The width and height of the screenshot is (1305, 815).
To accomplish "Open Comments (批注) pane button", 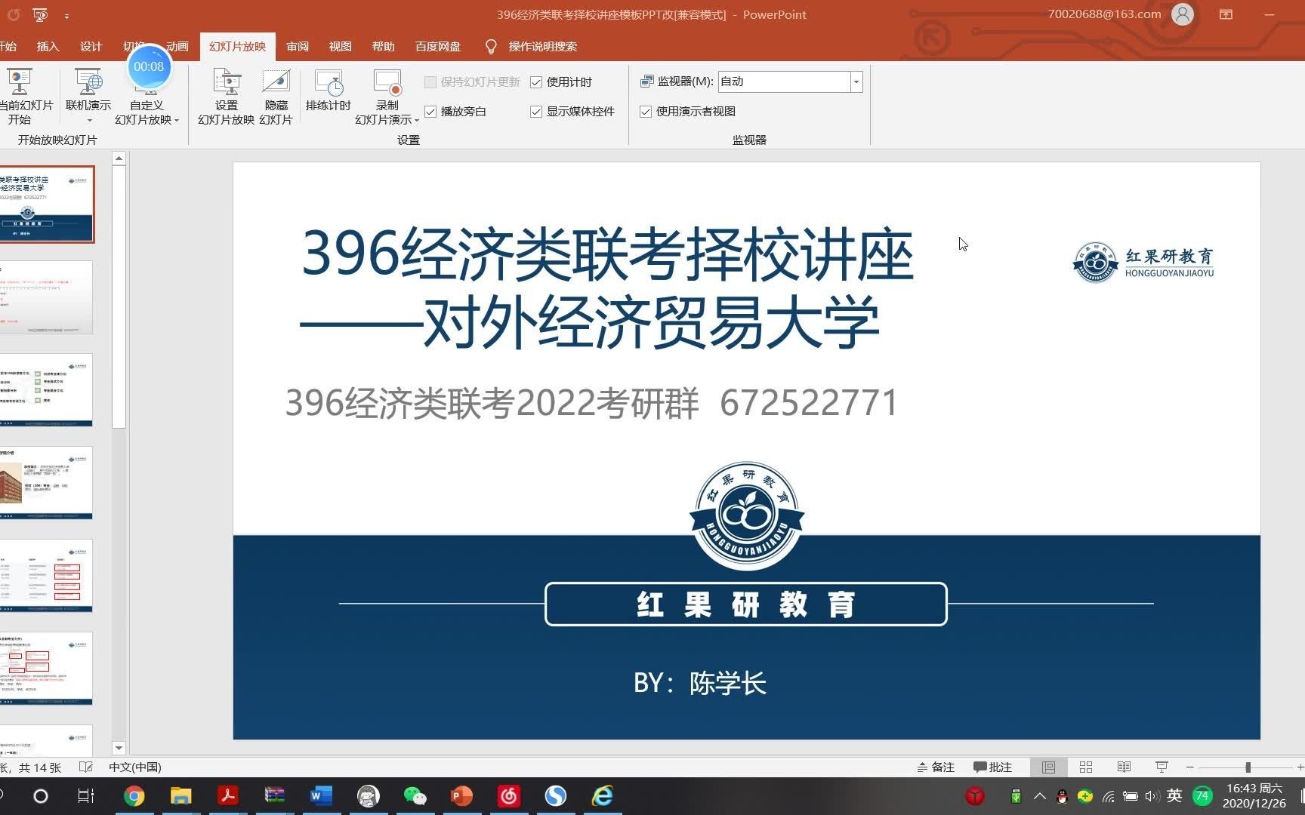I will (992, 767).
